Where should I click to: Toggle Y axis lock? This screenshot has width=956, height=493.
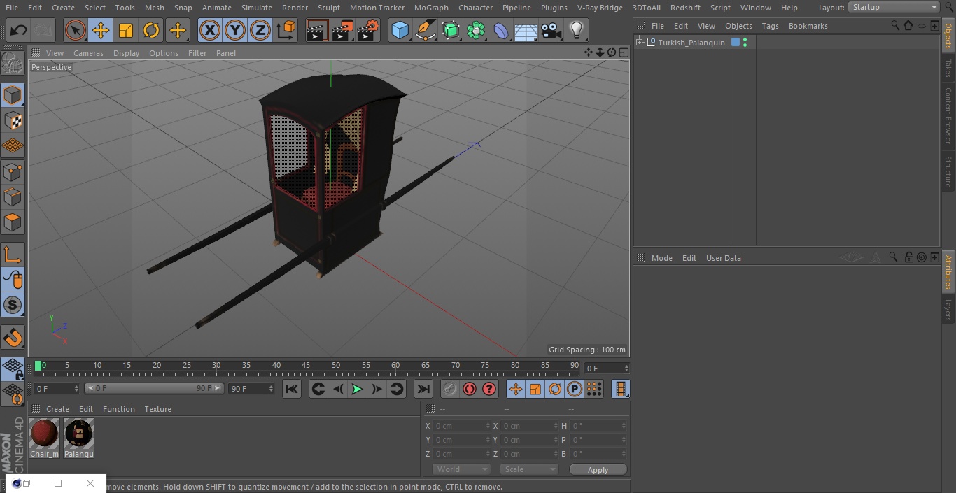tap(235, 31)
